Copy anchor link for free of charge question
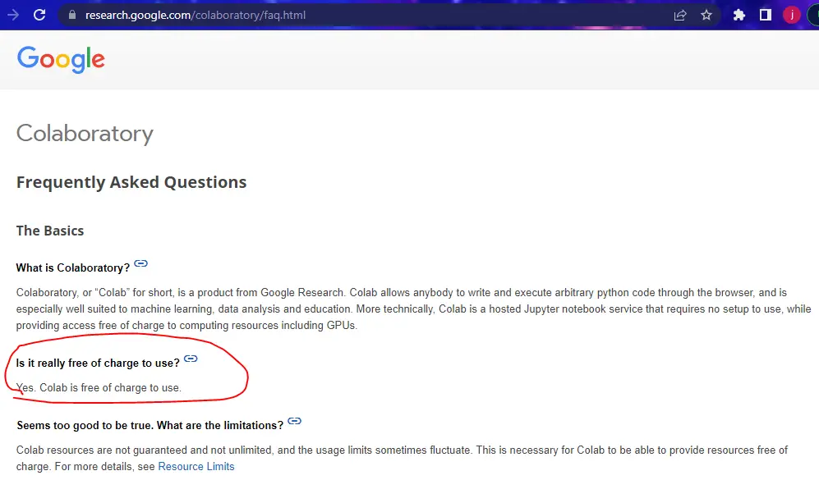819x480 pixels. (x=191, y=359)
